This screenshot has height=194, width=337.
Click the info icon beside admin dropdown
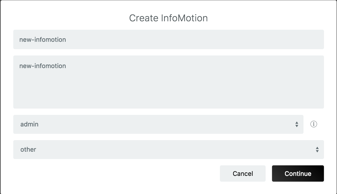(314, 124)
